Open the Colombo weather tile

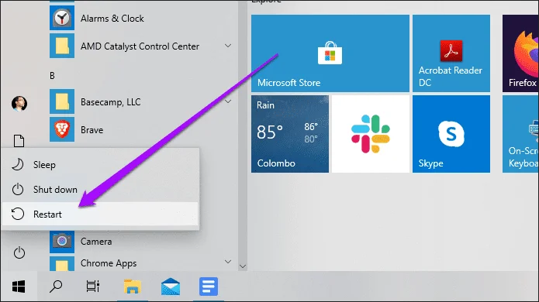point(290,134)
